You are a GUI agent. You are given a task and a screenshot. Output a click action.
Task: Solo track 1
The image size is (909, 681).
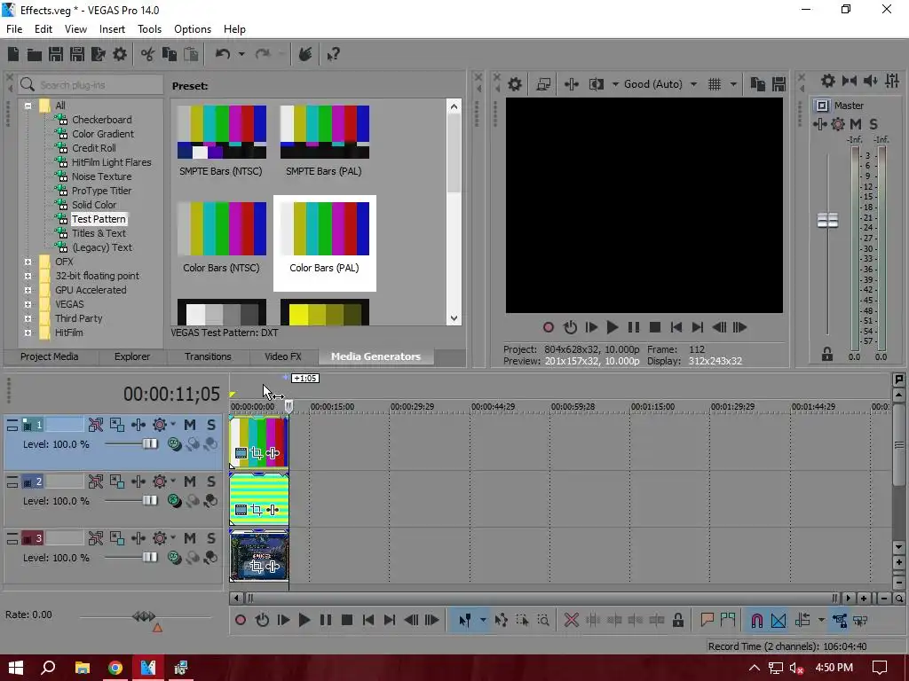(211, 425)
